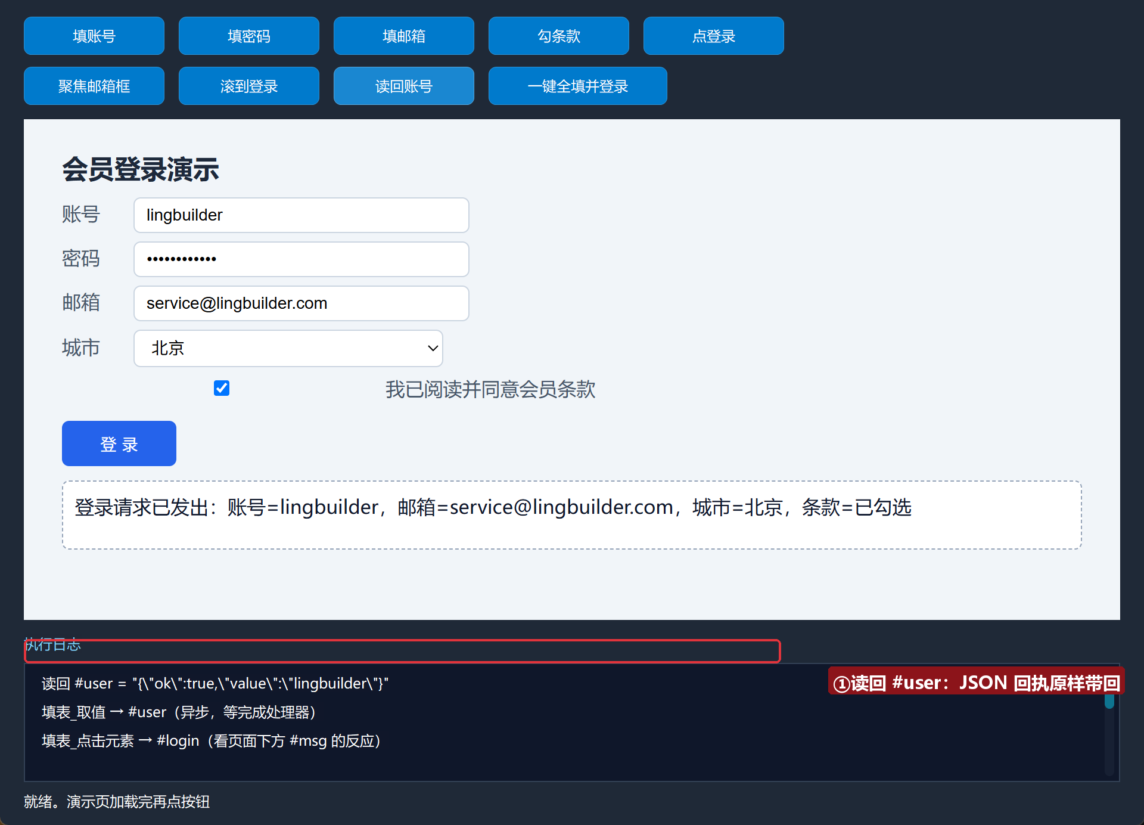This screenshot has height=825, width=1144.
Task: Click the 填密码 button
Action: click(249, 36)
